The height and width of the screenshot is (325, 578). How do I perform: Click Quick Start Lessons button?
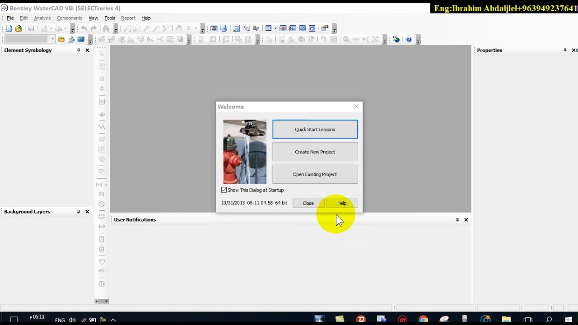pyautogui.click(x=315, y=130)
